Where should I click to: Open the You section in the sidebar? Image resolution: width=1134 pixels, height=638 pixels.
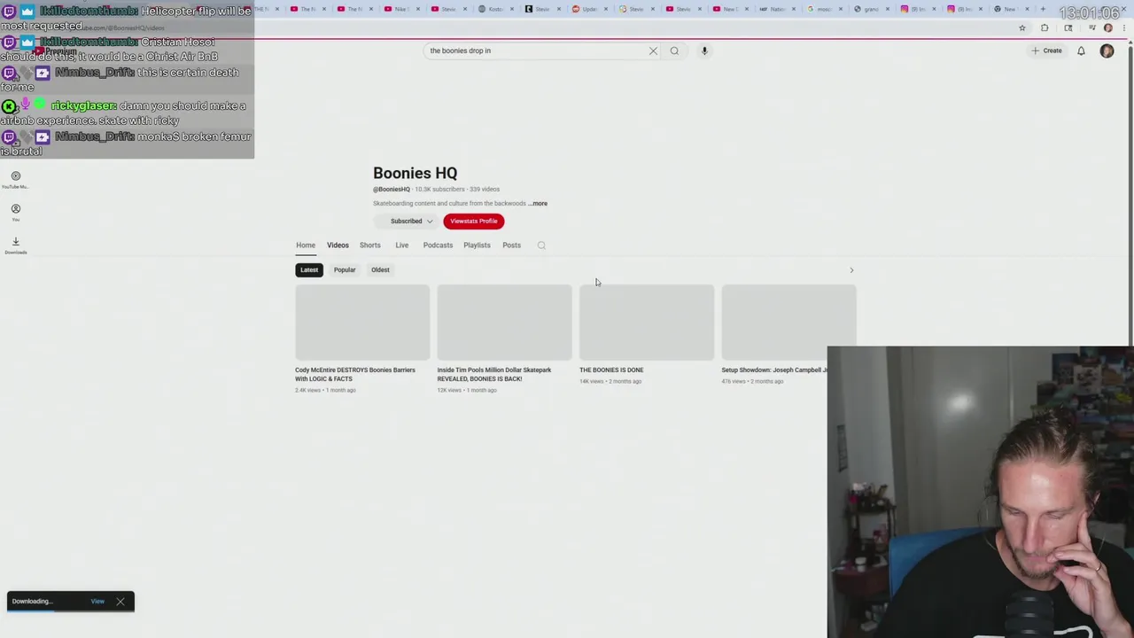coord(15,213)
